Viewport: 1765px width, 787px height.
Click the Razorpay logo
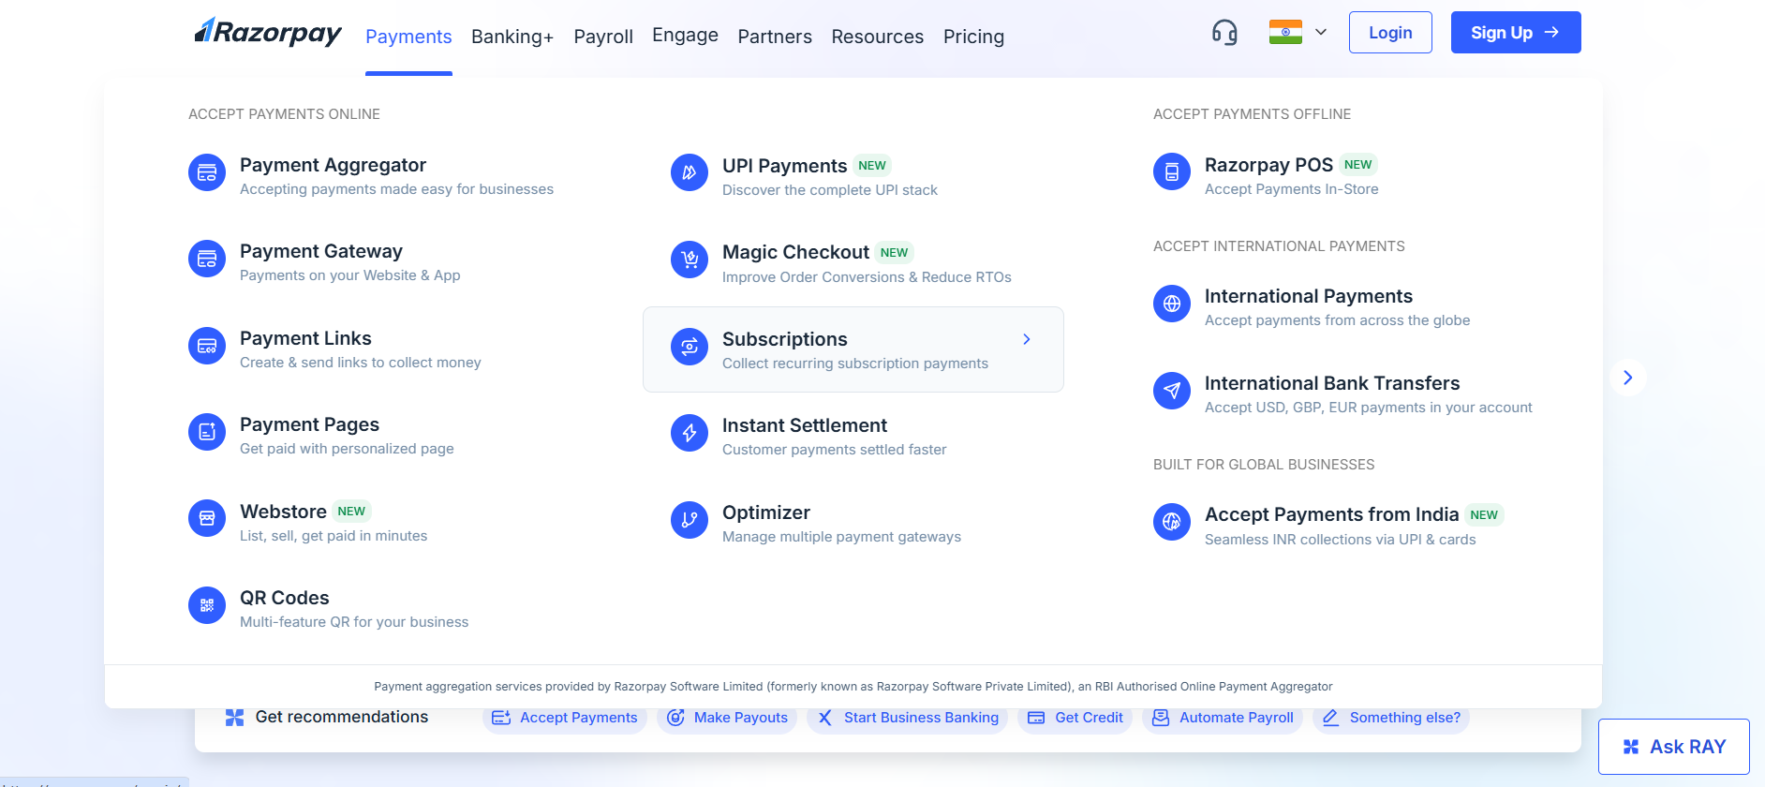(x=268, y=32)
